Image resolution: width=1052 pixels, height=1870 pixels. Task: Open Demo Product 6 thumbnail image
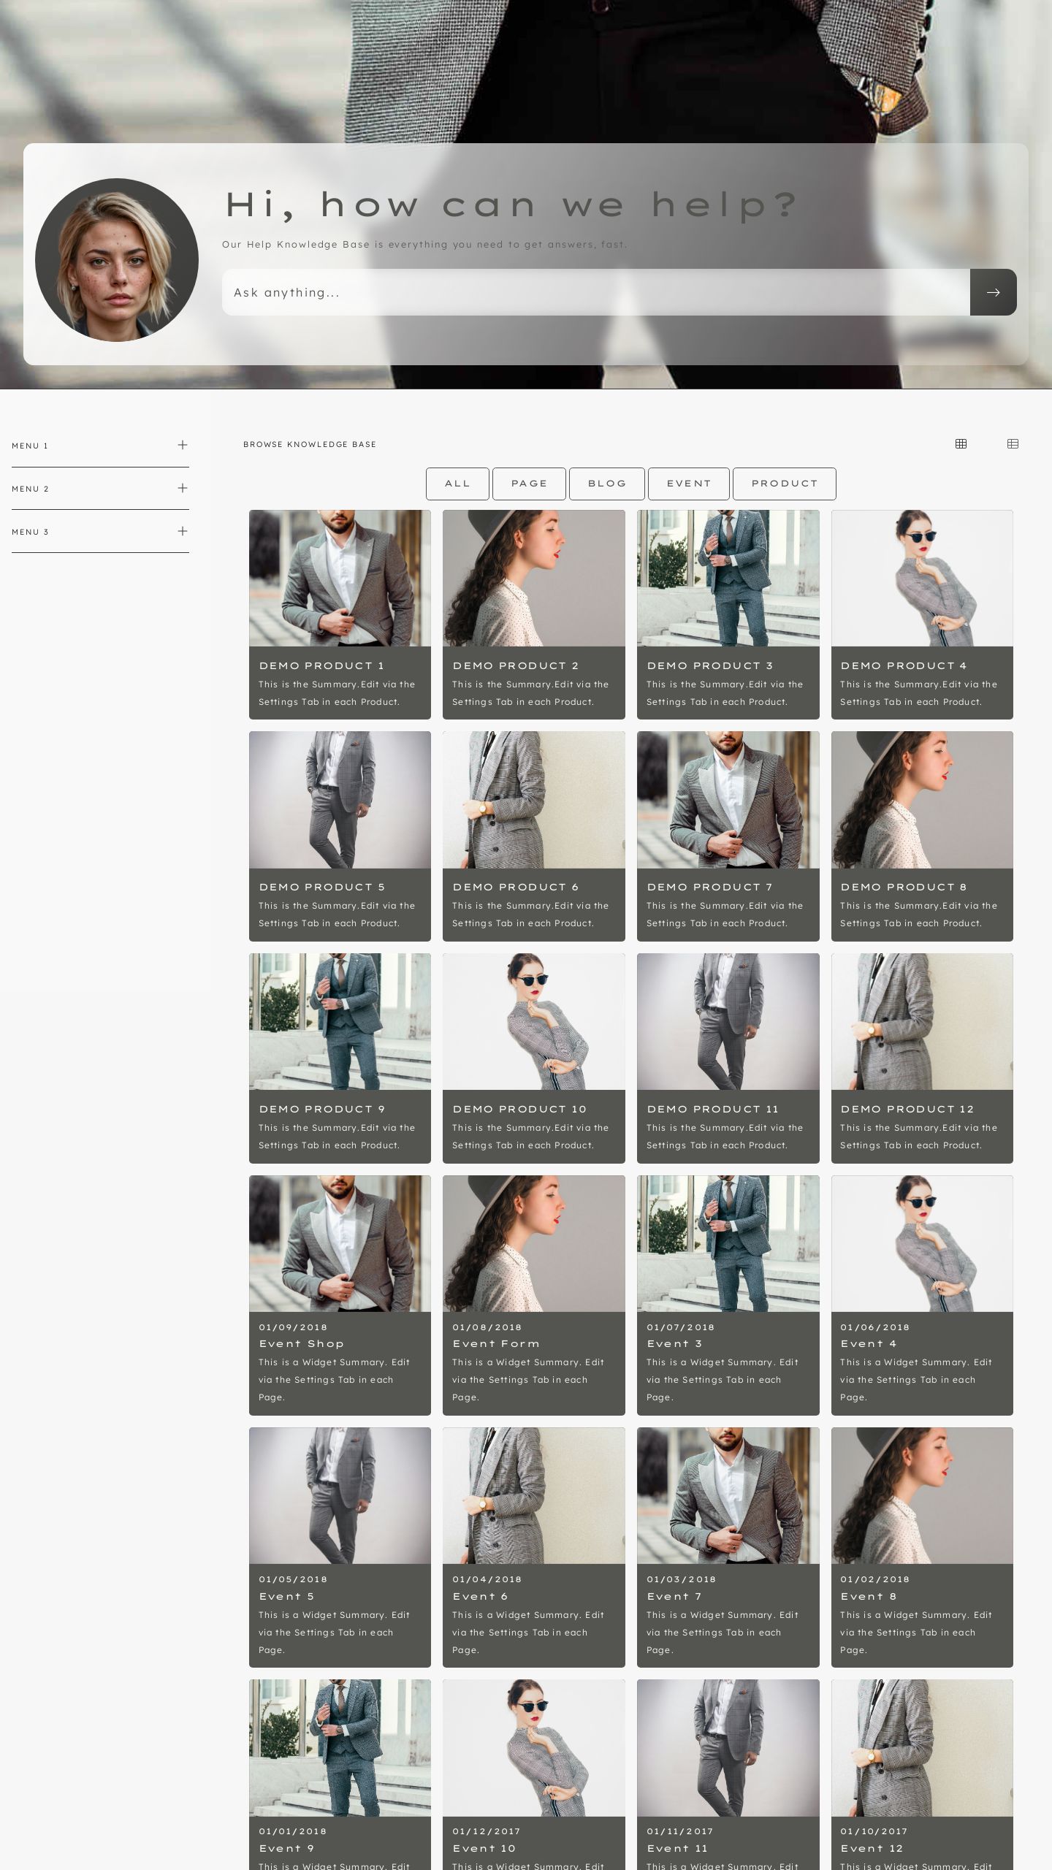pyautogui.click(x=533, y=800)
